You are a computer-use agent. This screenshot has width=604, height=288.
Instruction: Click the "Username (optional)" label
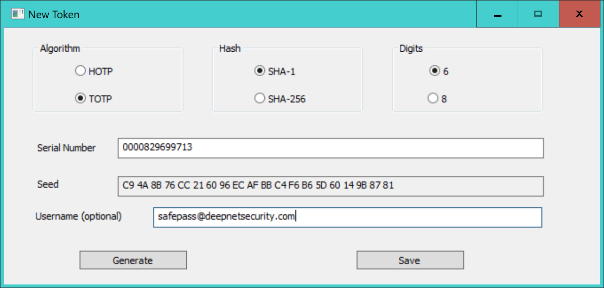tap(79, 216)
